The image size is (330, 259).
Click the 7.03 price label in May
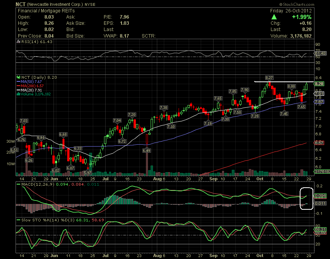tap(24, 121)
